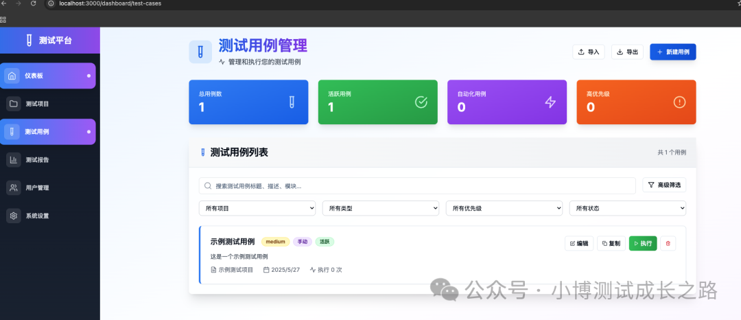Click the 手动 tag
Image resolution: width=741 pixels, height=320 pixels.
coord(303,242)
